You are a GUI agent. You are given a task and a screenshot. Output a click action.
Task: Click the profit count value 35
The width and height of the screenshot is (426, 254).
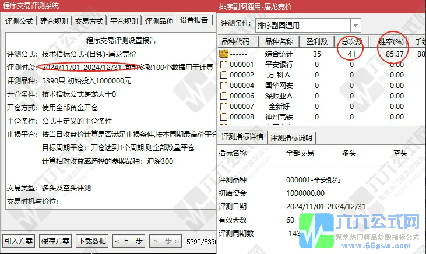click(317, 54)
